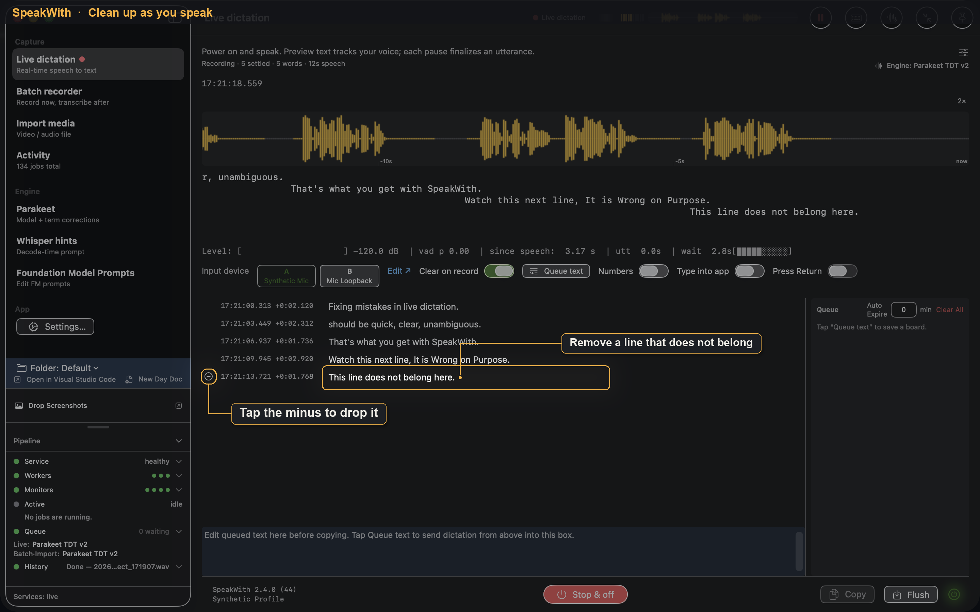
Task: Click the Copy button
Action: click(x=847, y=594)
